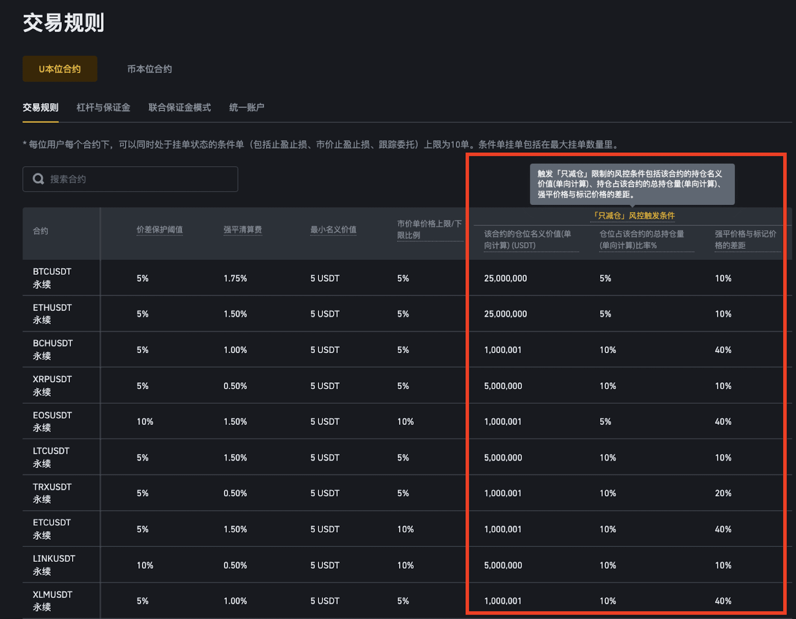
Task: Click XRPUSDT's 0.50% liquidation fee
Action: (x=235, y=386)
